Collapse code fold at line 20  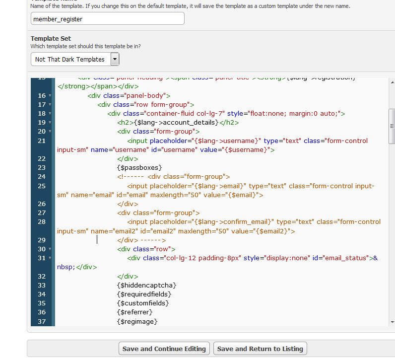click(50, 132)
